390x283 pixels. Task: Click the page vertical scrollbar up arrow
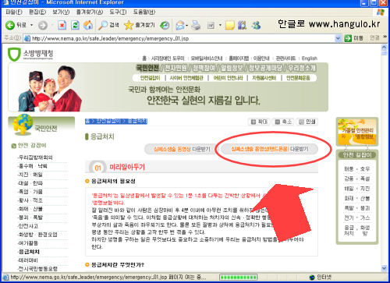click(385, 48)
